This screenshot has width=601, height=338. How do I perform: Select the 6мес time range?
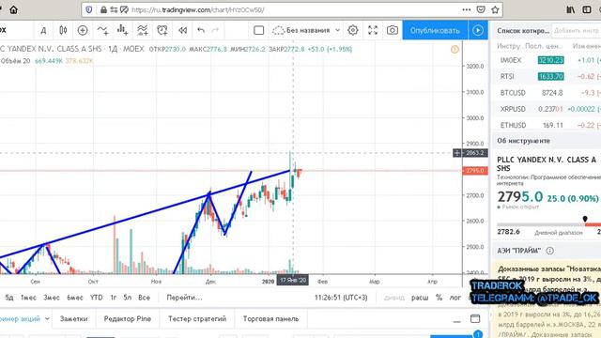(x=75, y=298)
